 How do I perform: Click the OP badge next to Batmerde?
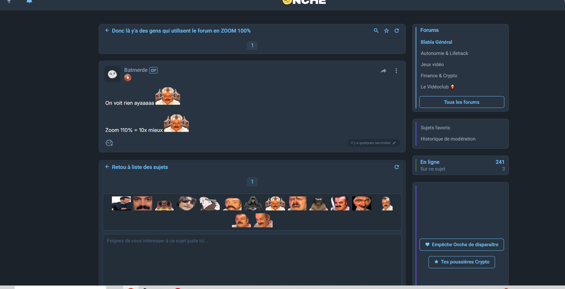coord(153,70)
